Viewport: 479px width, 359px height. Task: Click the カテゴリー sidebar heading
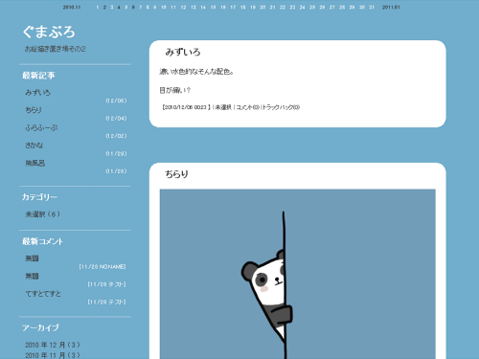coord(39,197)
